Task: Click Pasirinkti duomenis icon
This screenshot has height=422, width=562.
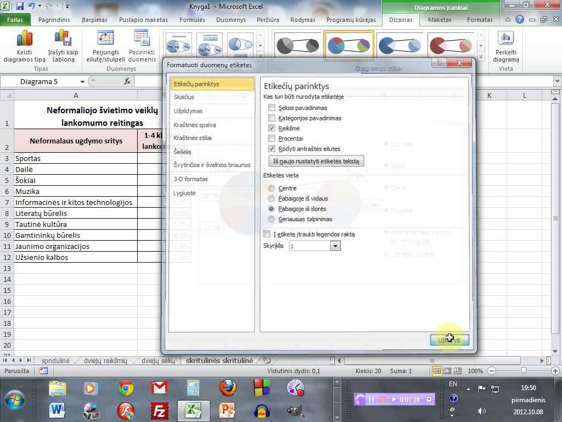Action: (x=142, y=38)
